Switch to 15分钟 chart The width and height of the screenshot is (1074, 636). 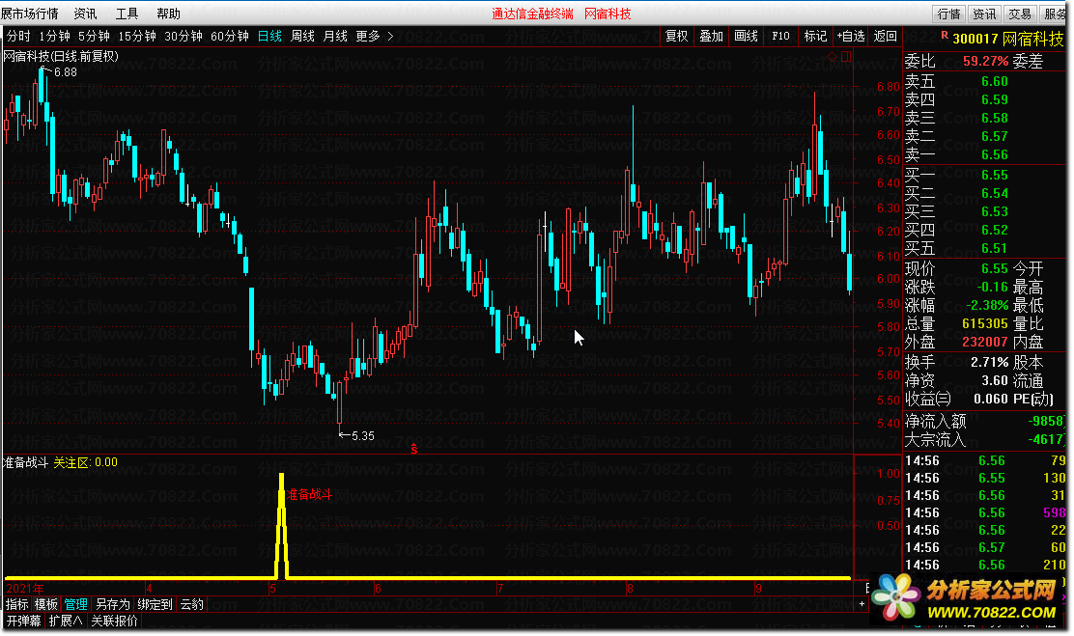(x=137, y=37)
